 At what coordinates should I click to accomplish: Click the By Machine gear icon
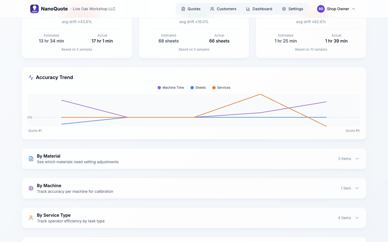click(31, 188)
